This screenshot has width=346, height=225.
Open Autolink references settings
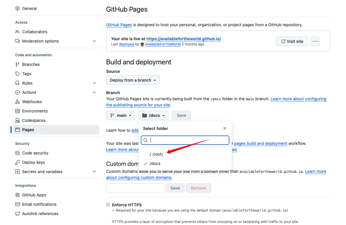coord(56,214)
